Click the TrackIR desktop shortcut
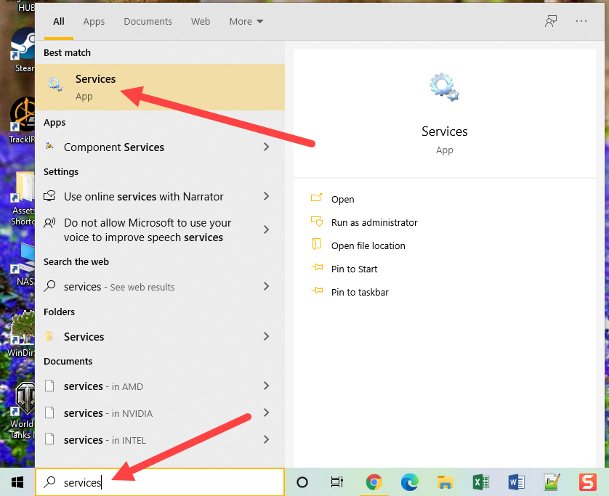This screenshot has height=496, width=609. point(22,121)
